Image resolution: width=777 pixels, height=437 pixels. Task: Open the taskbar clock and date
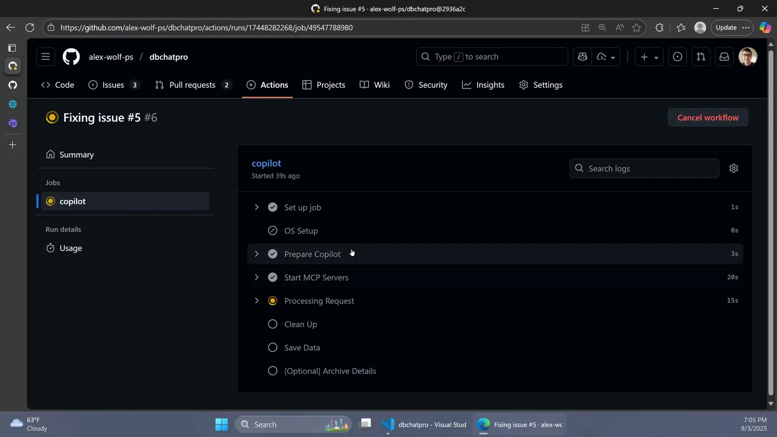(x=754, y=424)
